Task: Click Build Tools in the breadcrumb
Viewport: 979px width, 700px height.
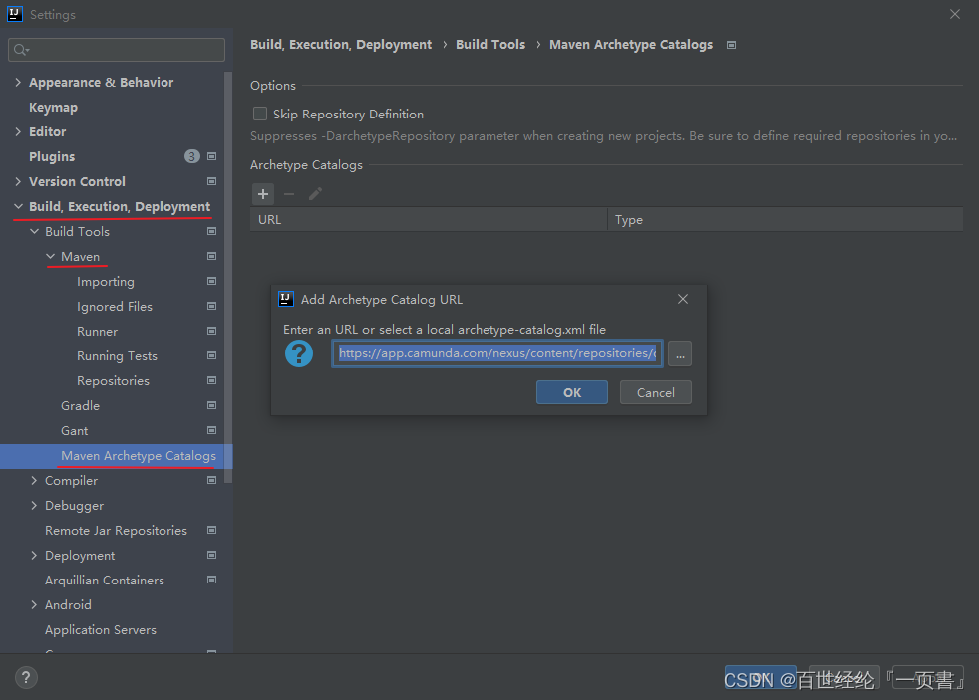Action: (490, 44)
